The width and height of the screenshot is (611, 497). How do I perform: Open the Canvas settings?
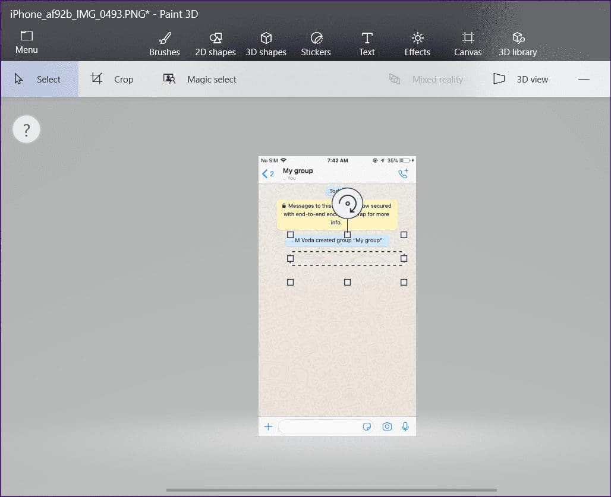click(468, 45)
